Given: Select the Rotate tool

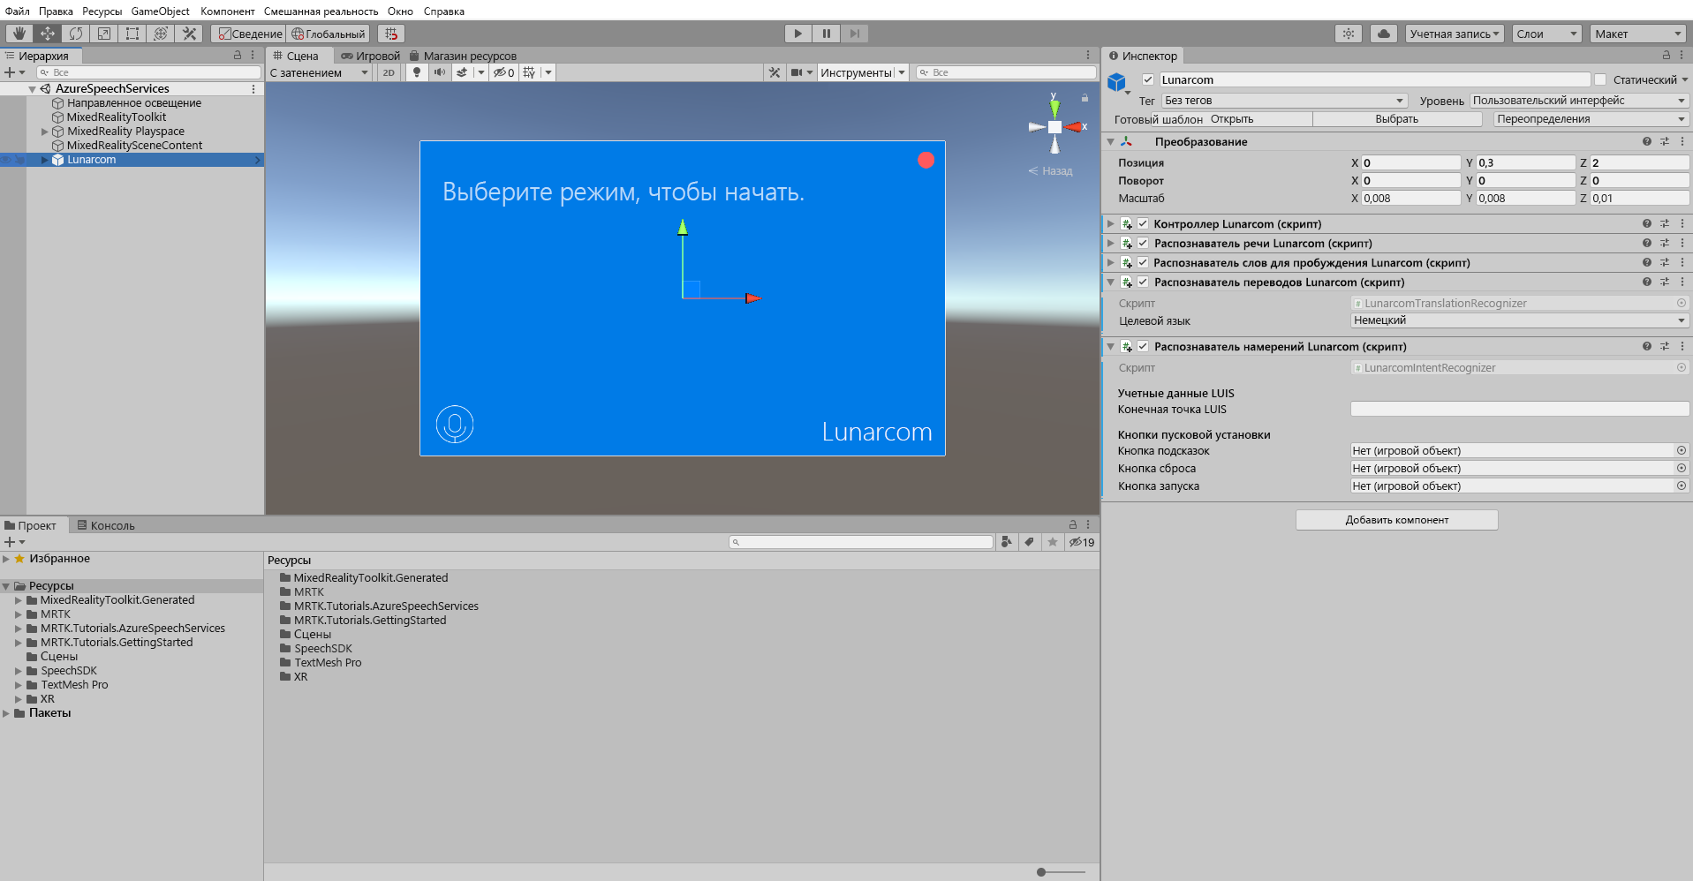Looking at the screenshot, I should click(76, 34).
